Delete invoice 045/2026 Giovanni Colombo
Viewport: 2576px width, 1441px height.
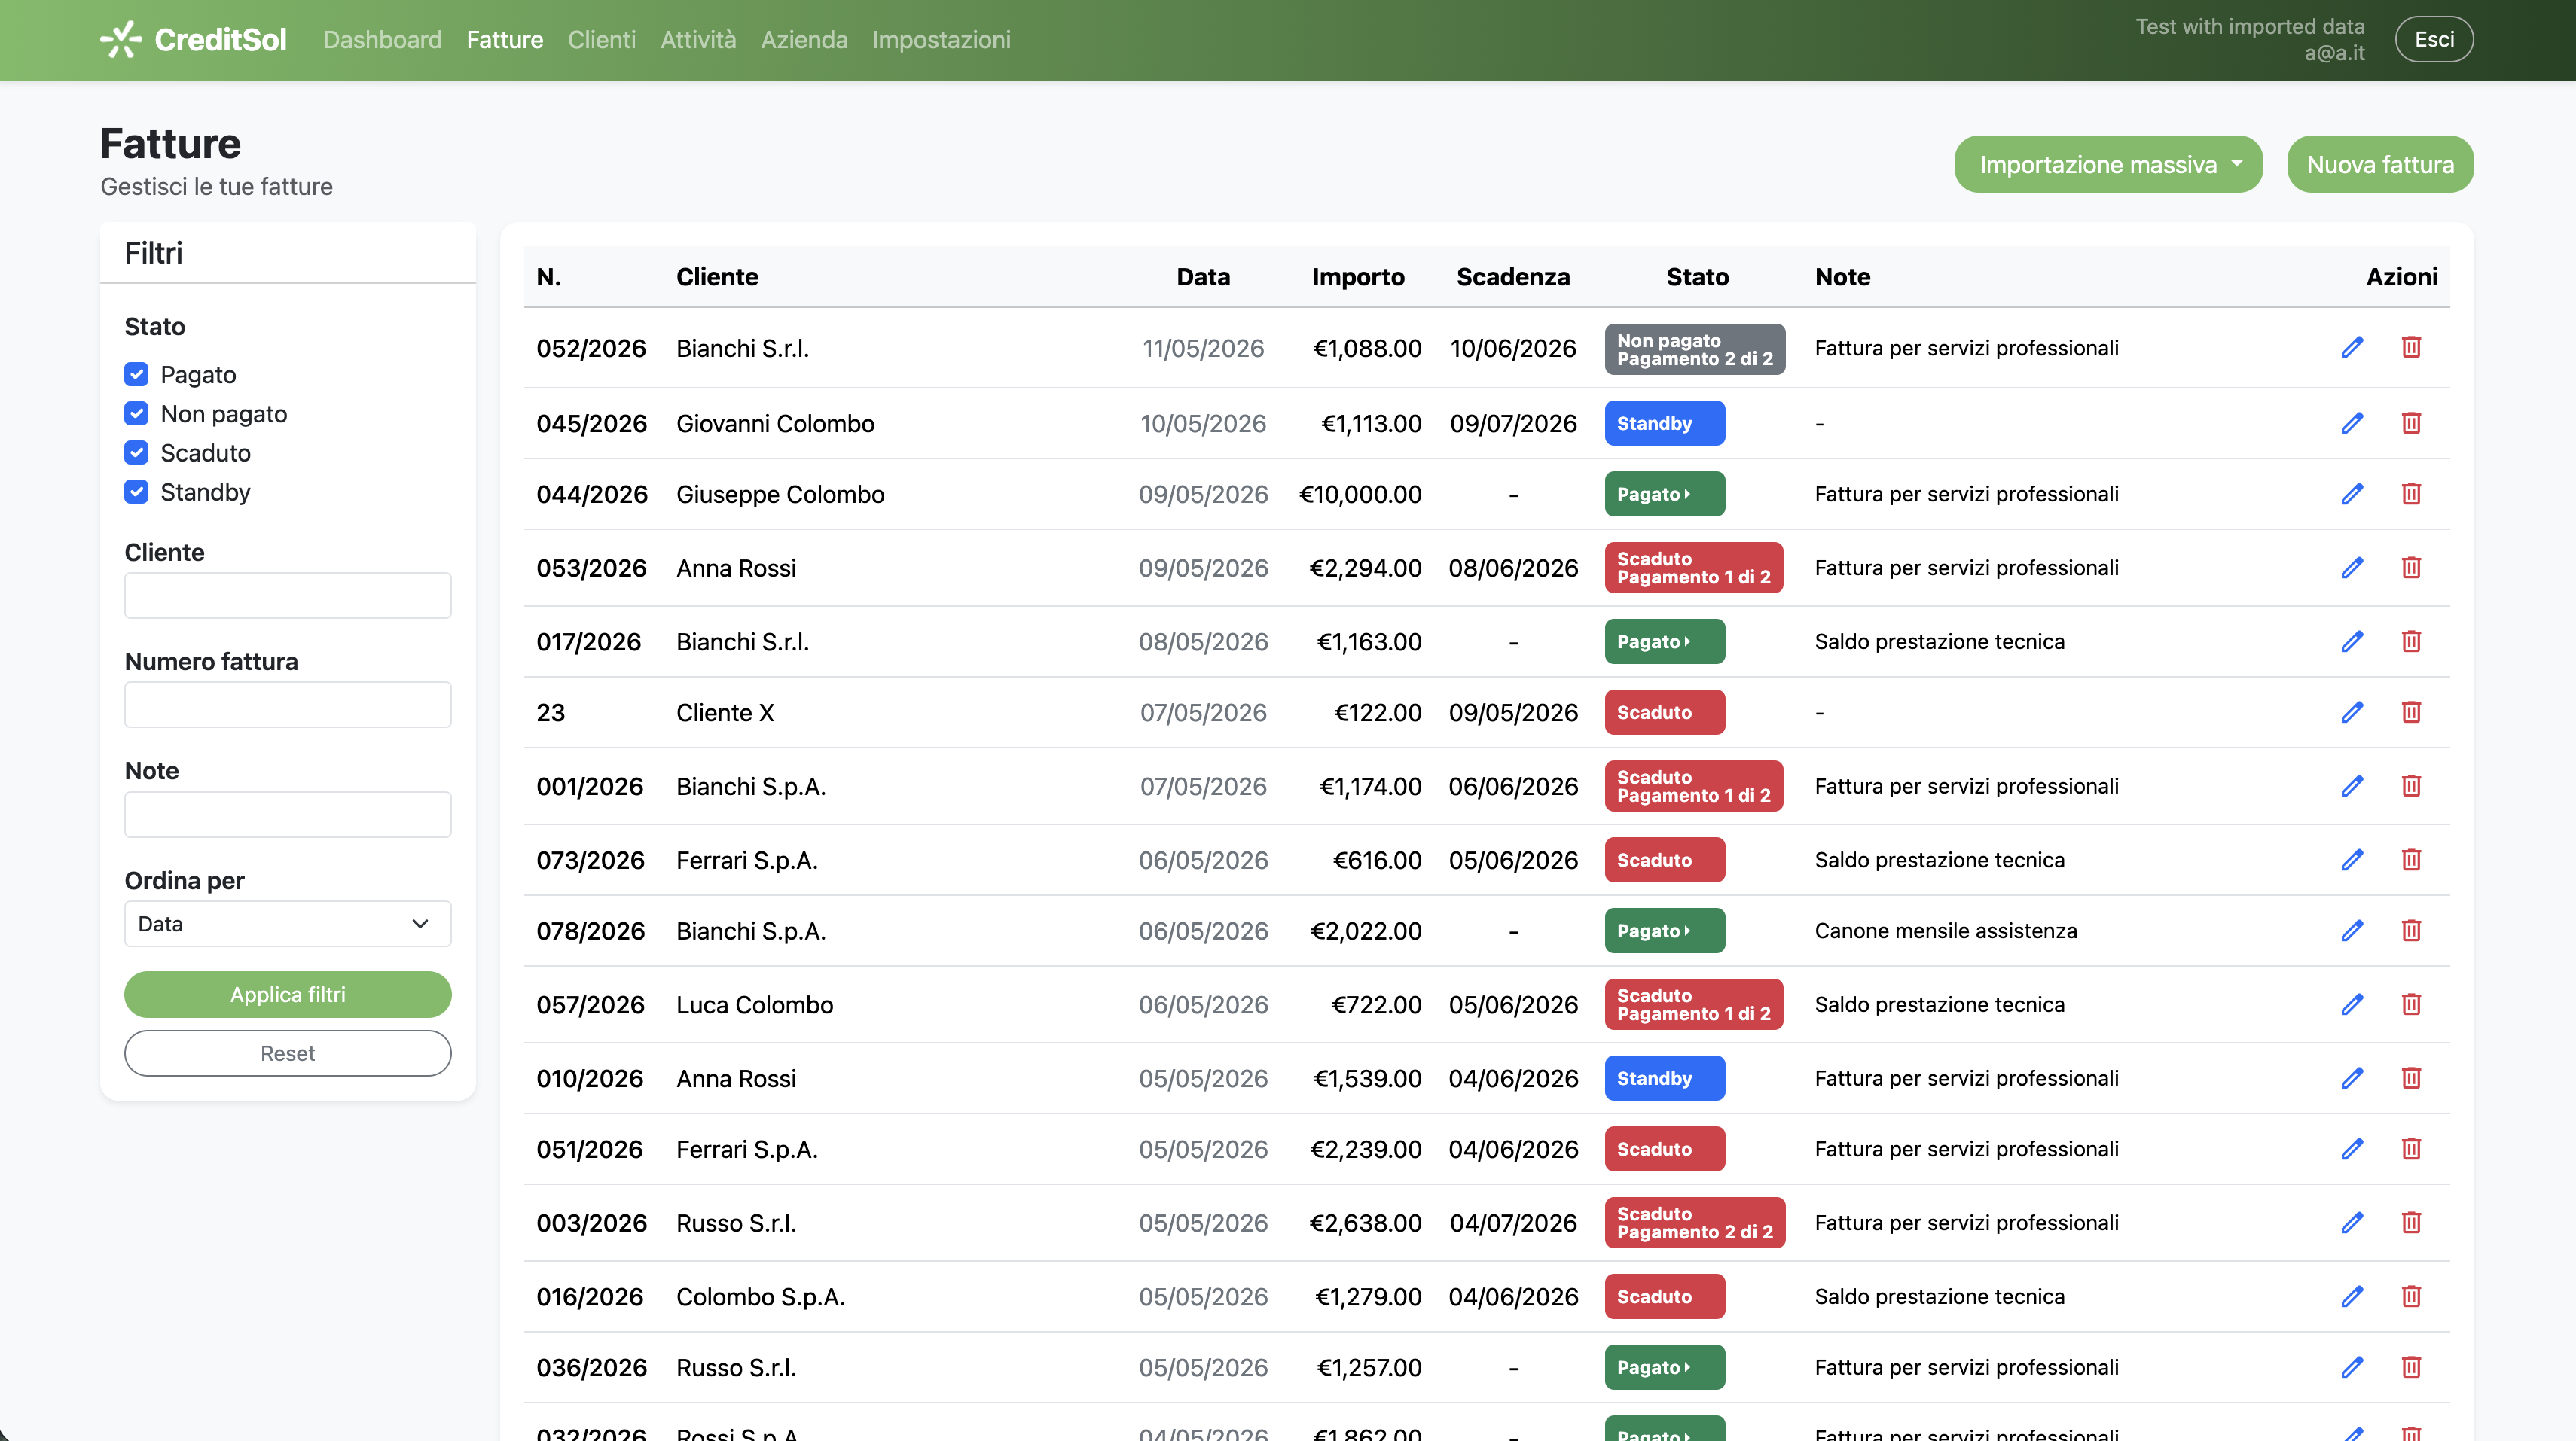(x=2411, y=424)
